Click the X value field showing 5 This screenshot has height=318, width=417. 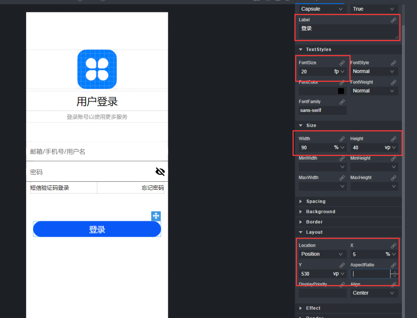pyautogui.click(x=368, y=254)
